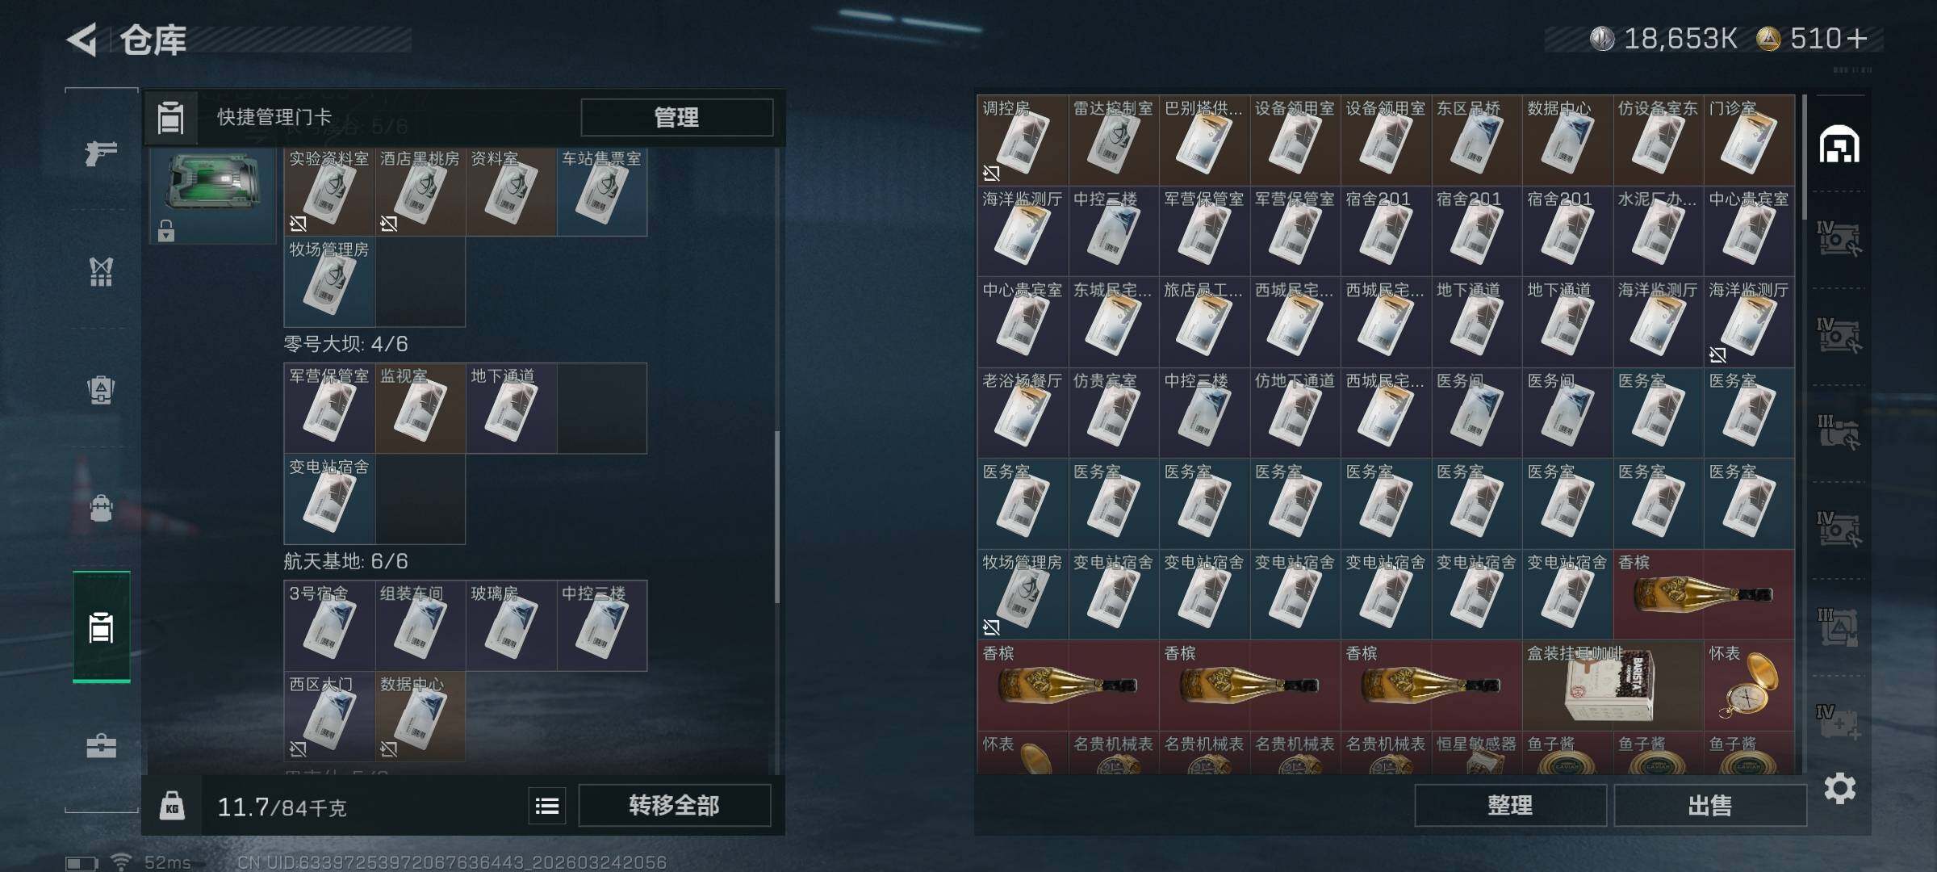
Task: Click the left keycard panel scrollbar
Action: coord(777,517)
